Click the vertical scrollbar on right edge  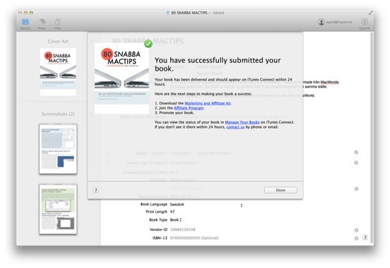tap(372, 138)
